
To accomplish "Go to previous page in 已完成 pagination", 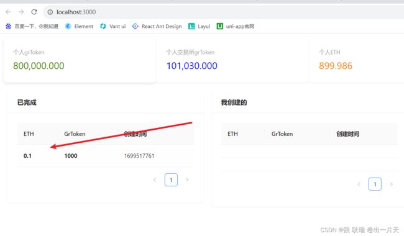I will pyautogui.click(x=155, y=179).
